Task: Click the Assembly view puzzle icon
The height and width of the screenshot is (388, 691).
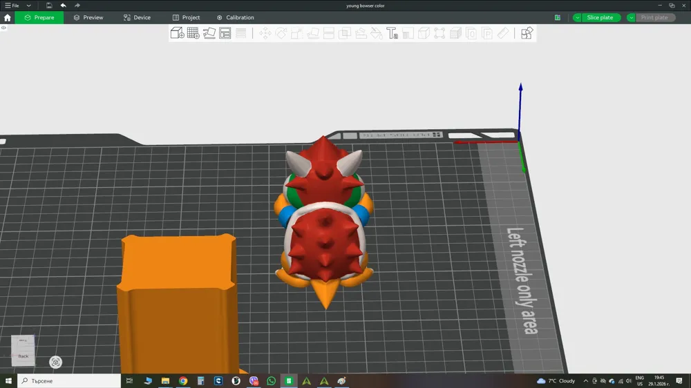Action: pyautogui.click(x=527, y=33)
